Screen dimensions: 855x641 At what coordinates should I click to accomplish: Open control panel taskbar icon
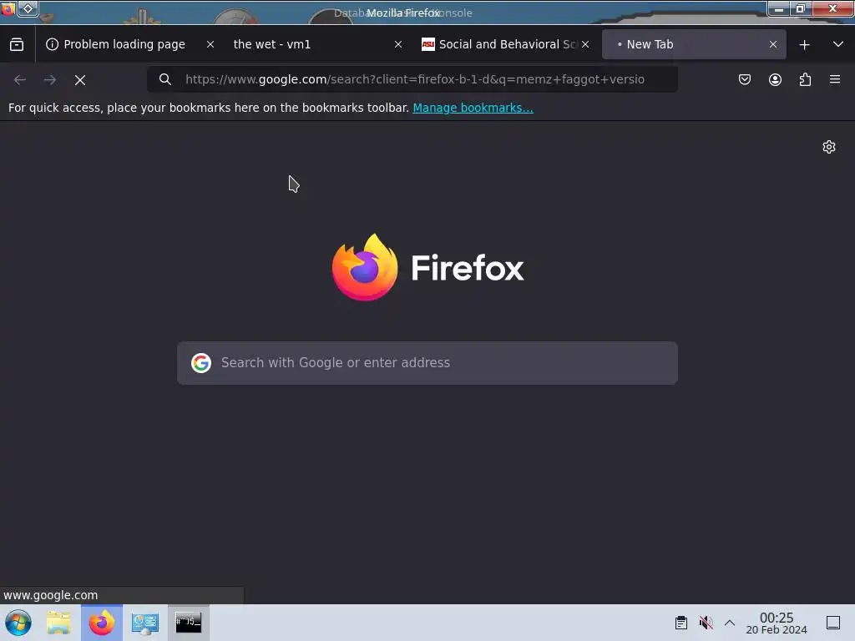click(x=145, y=623)
